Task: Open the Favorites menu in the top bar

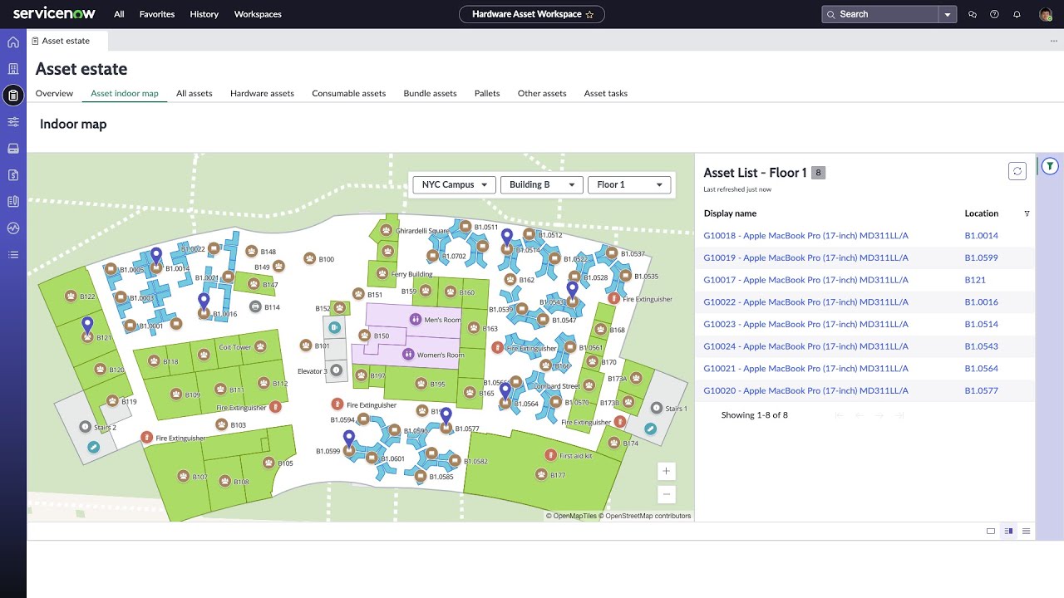Action: 156,14
